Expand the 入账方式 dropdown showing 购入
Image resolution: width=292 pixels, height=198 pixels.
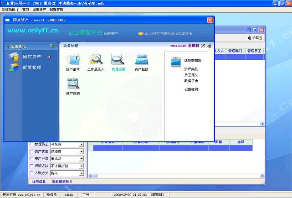82,173
